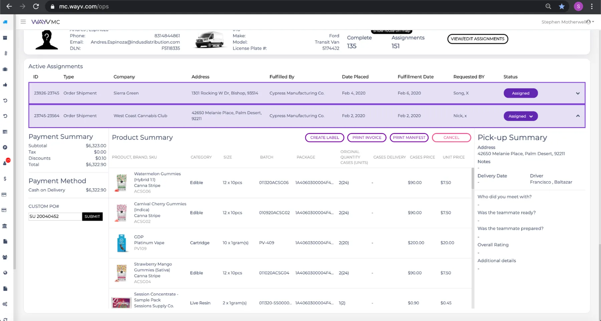Screen dimensions: 601x321
Task: Click the browser bookmark star
Action: tap(562, 6)
